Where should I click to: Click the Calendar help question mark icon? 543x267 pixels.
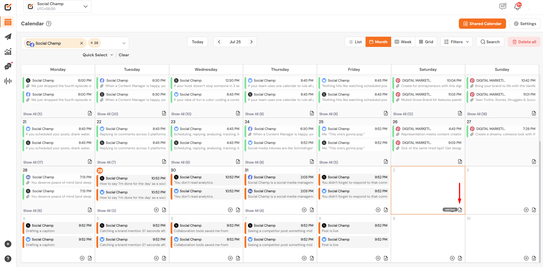point(49,24)
